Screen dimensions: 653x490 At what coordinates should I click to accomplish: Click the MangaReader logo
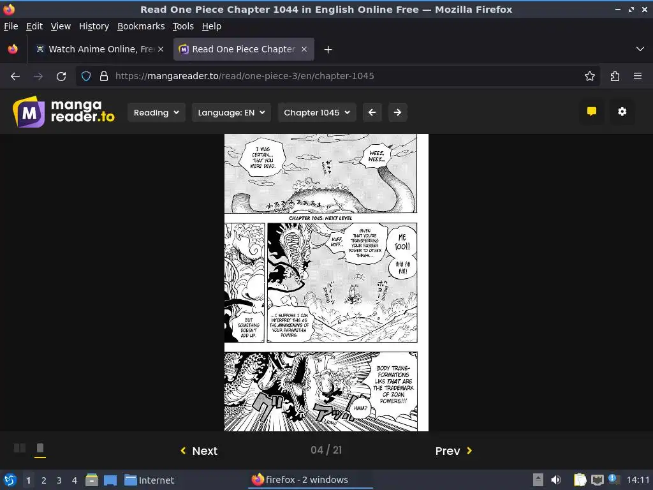tap(64, 112)
